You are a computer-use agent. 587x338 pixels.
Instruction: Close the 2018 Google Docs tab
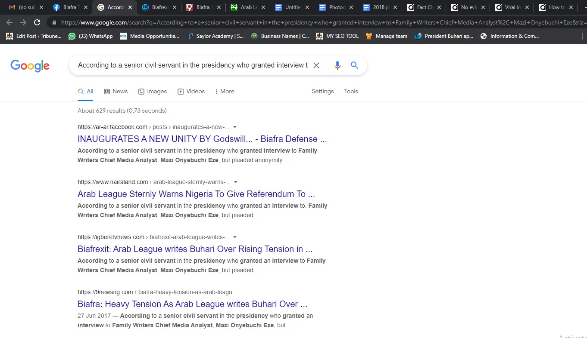point(395,7)
